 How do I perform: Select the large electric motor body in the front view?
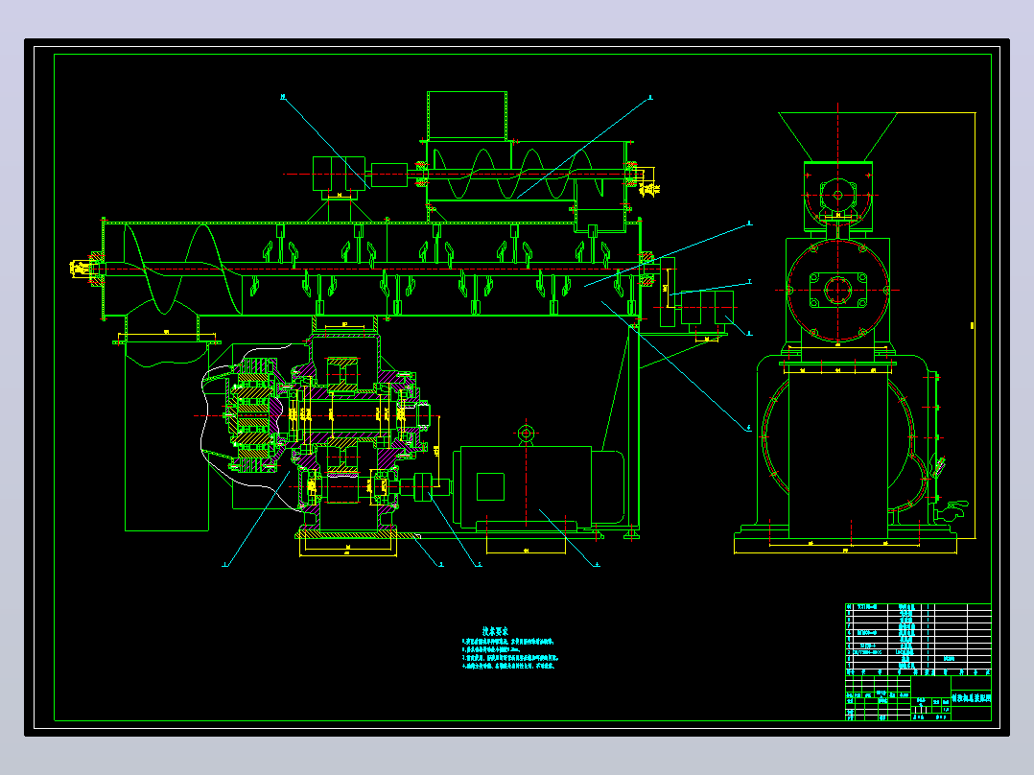coord(539,487)
